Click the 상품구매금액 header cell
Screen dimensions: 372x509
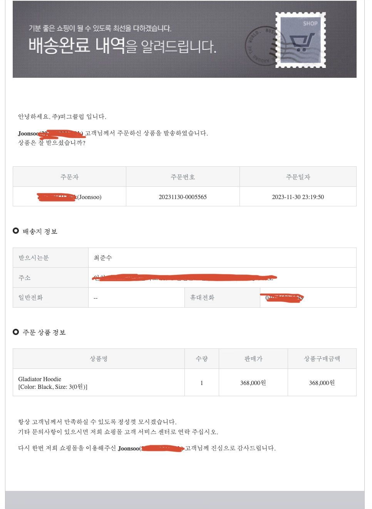(x=322, y=358)
